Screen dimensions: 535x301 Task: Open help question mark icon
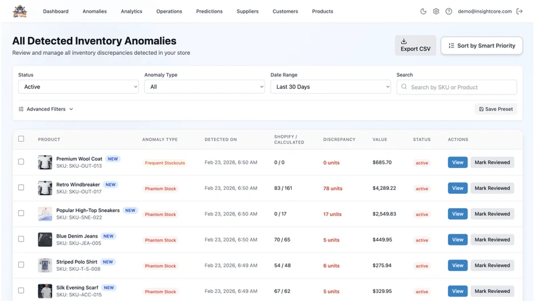tap(449, 11)
